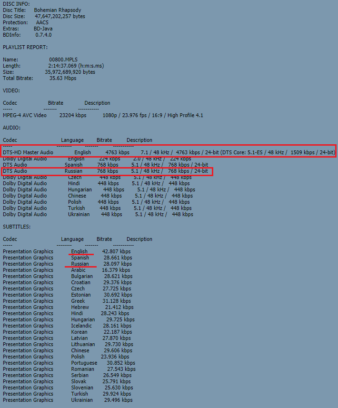Click the 'Bulgarian' subtitle language
This screenshot has height=408, width=338.
tap(82, 276)
